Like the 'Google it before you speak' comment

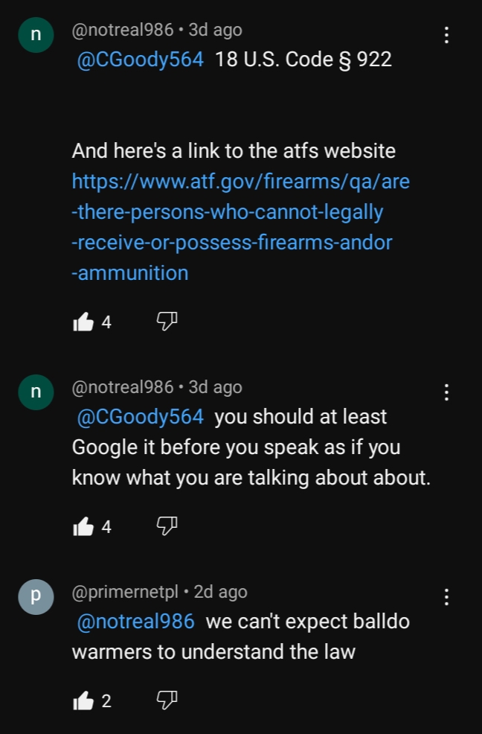[x=84, y=526]
